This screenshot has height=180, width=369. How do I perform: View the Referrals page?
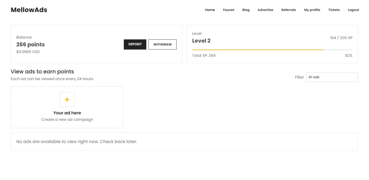288,10
